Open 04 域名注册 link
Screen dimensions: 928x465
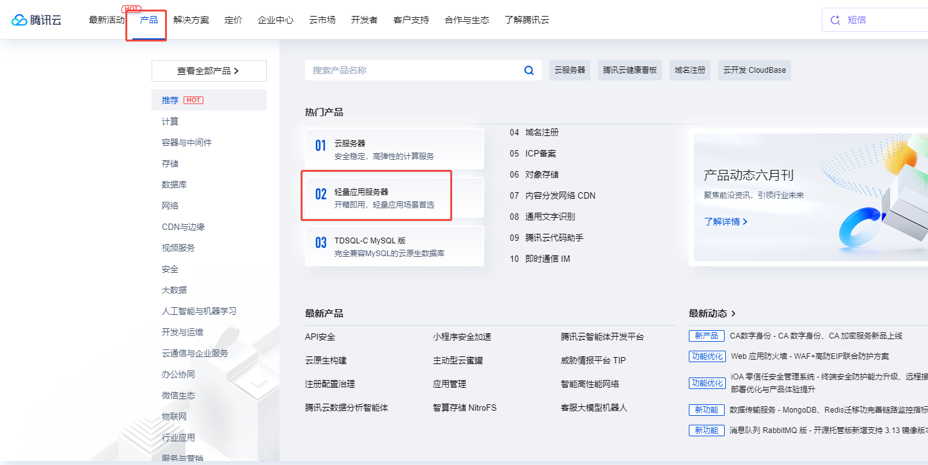click(x=534, y=132)
